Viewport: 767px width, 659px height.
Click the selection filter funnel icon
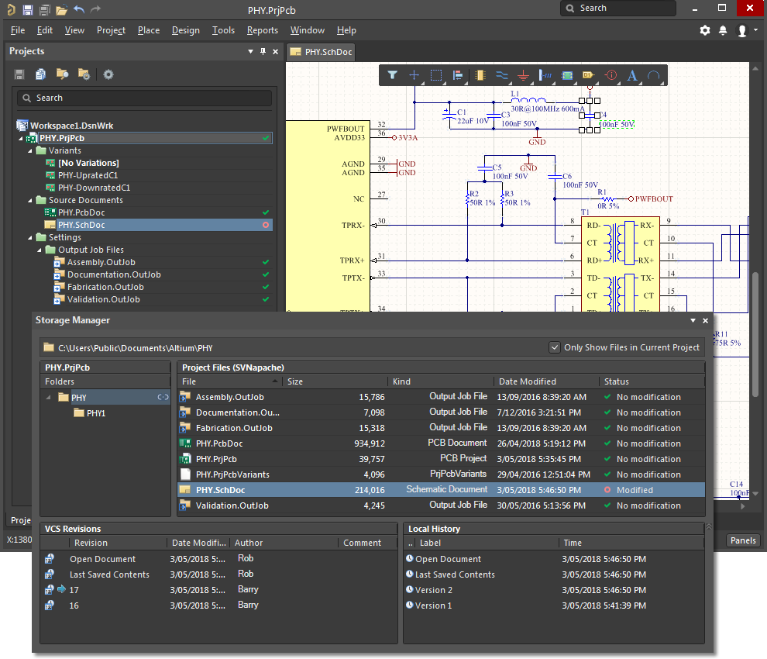[x=393, y=75]
